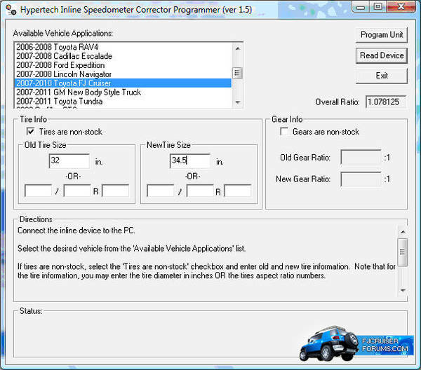
Task: Click Directions scrollbar thumb
Action: pyautogui.click(x=403, y=252)
